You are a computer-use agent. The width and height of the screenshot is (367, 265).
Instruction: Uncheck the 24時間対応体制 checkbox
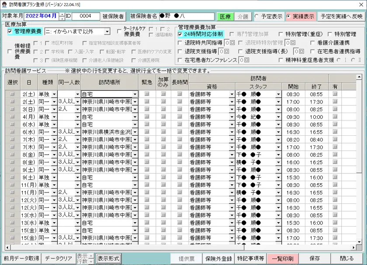pos(180,34)
